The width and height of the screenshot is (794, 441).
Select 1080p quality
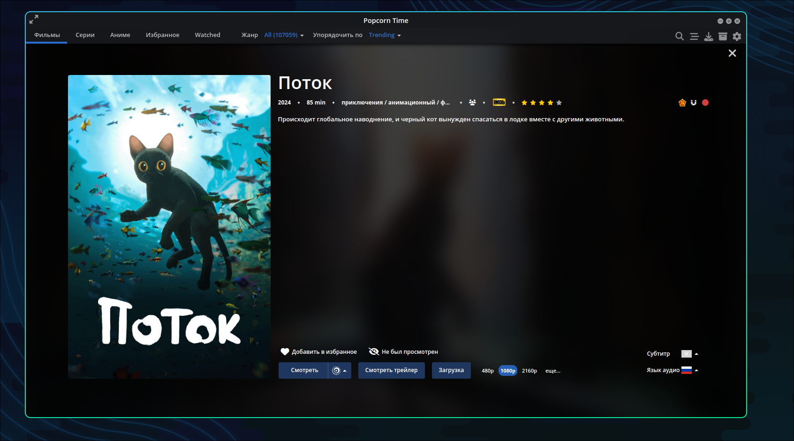tap(508, 371)
